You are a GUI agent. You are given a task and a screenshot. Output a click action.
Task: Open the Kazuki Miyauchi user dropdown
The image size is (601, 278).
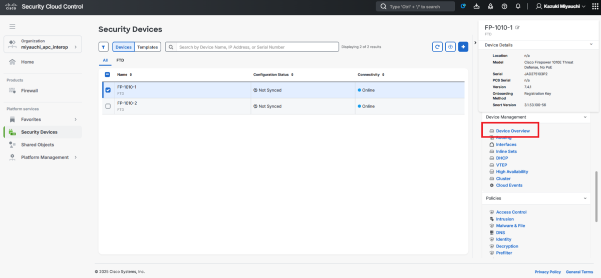[x=560, y=6]
